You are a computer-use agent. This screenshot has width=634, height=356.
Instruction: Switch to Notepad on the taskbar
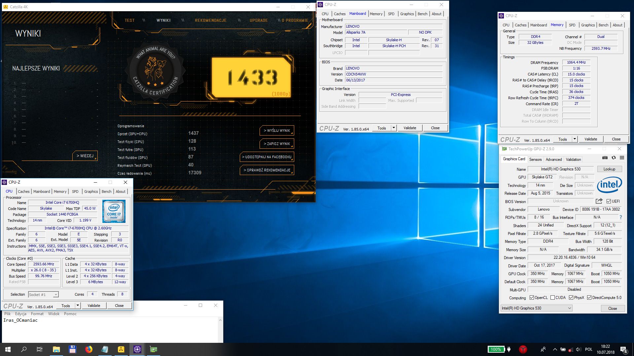[x=105, y=349]
